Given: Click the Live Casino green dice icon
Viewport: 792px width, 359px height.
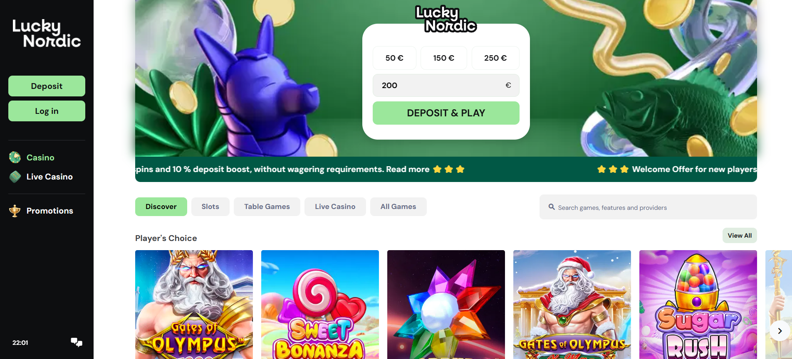Looking at the screenshot, I should coord(15,177).
